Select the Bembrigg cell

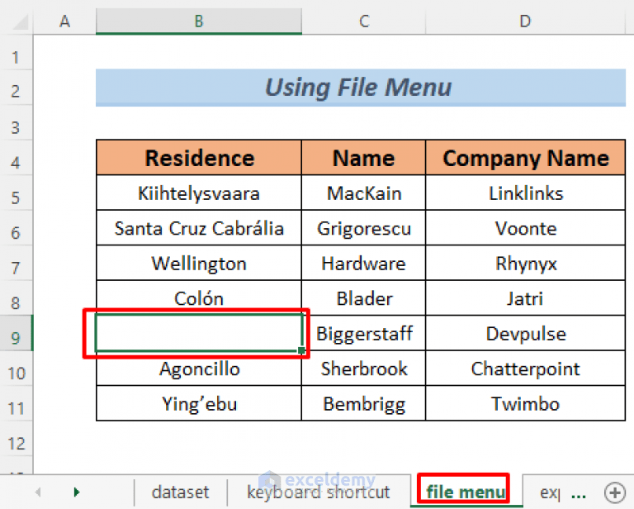(363, 404)
